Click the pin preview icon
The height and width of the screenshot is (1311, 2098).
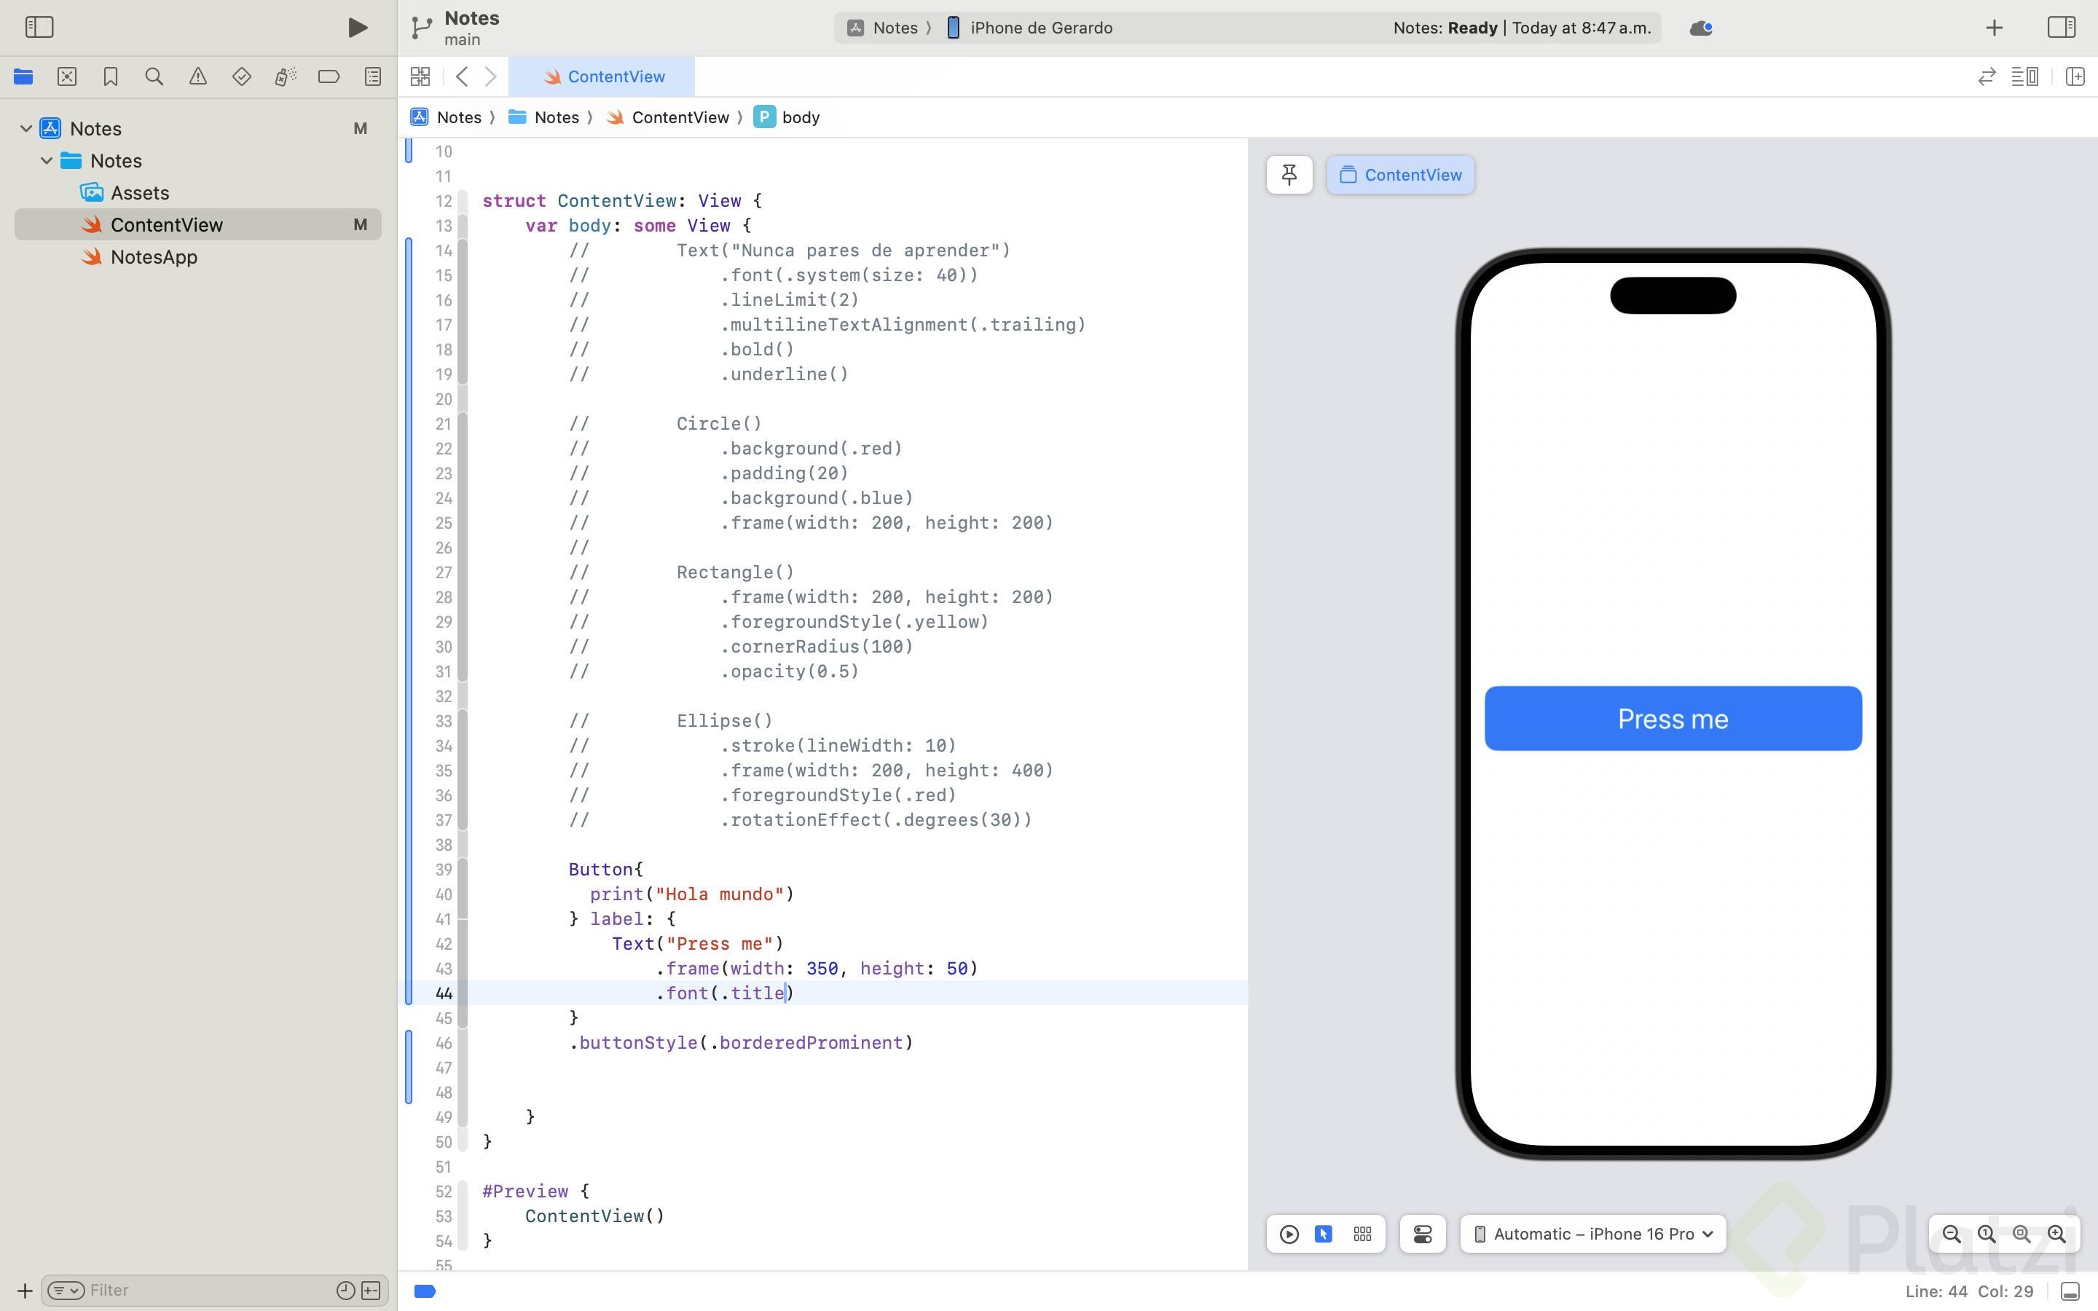pyautogui.click(x=1289, y=175)
